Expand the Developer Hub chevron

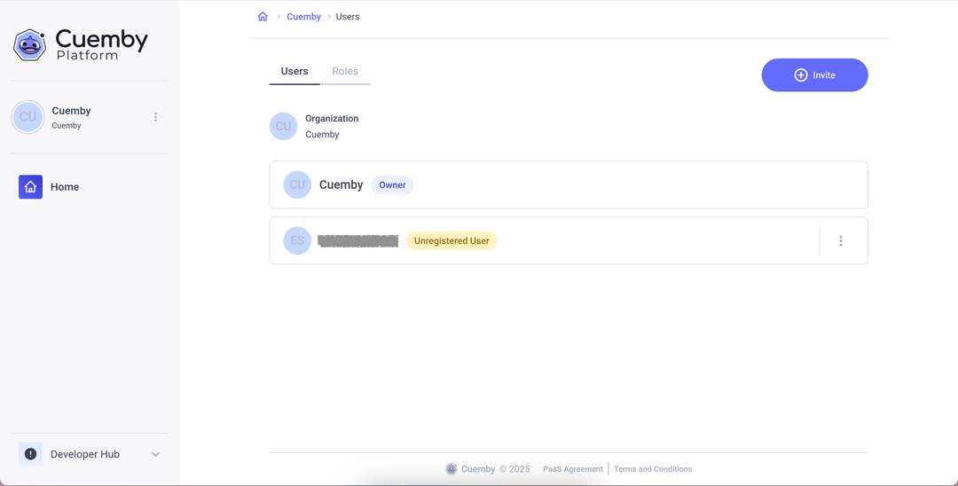coord(156,454)
